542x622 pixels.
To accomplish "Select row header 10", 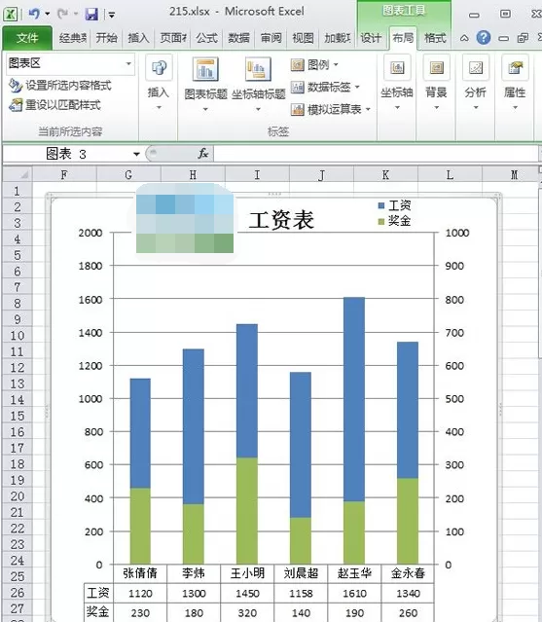I will (18, 336).
